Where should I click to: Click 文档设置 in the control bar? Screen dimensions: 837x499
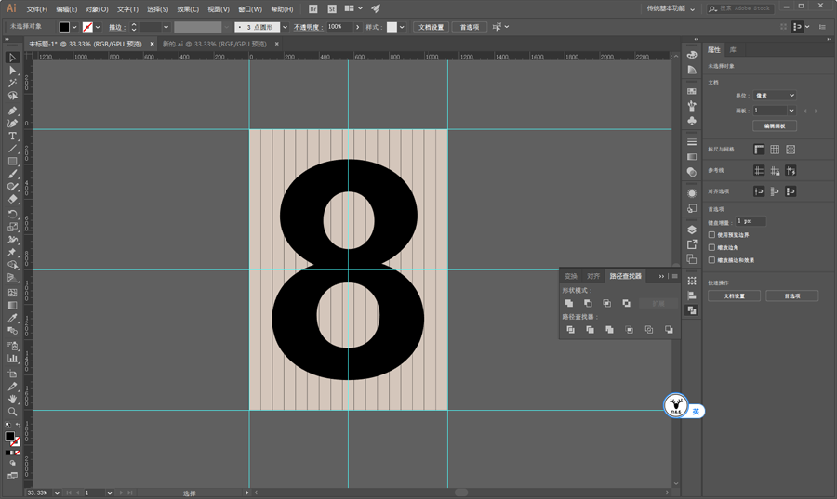pyautogui.click(x=431, y=27)
